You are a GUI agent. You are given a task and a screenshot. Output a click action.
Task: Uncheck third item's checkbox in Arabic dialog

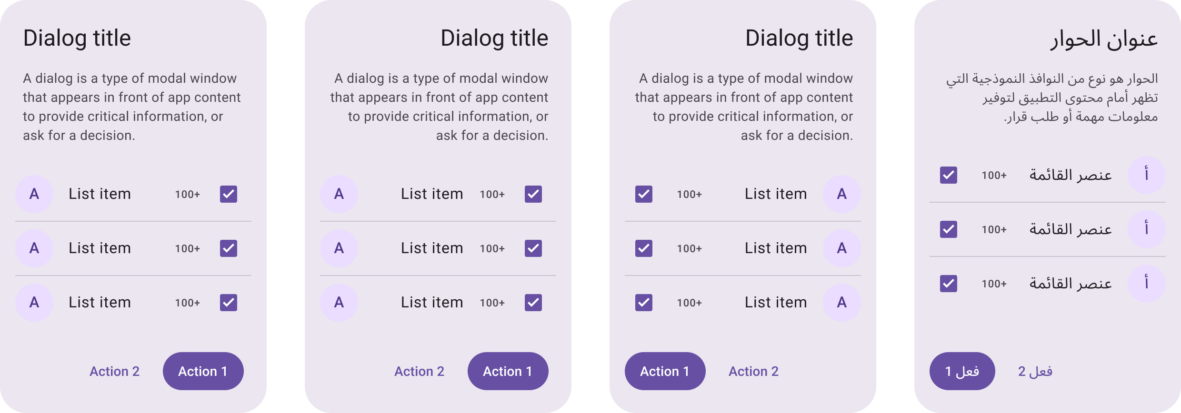tap(949, 284)
